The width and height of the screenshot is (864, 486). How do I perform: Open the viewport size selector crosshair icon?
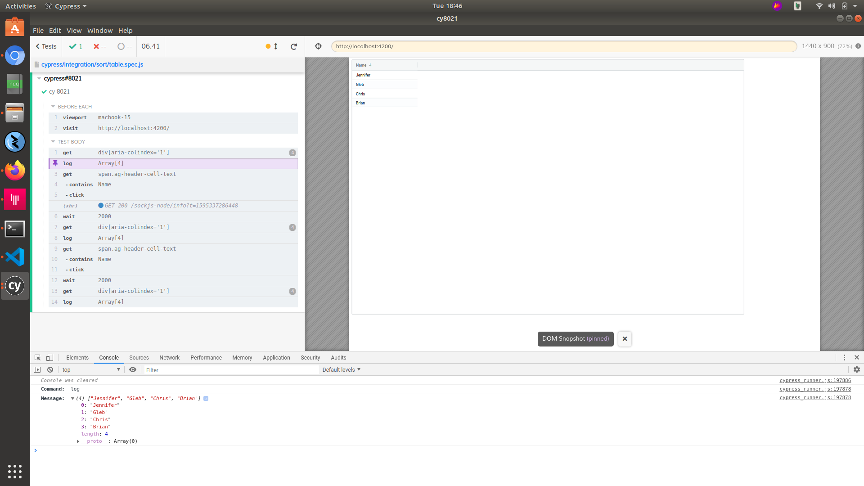click(319, 46)
